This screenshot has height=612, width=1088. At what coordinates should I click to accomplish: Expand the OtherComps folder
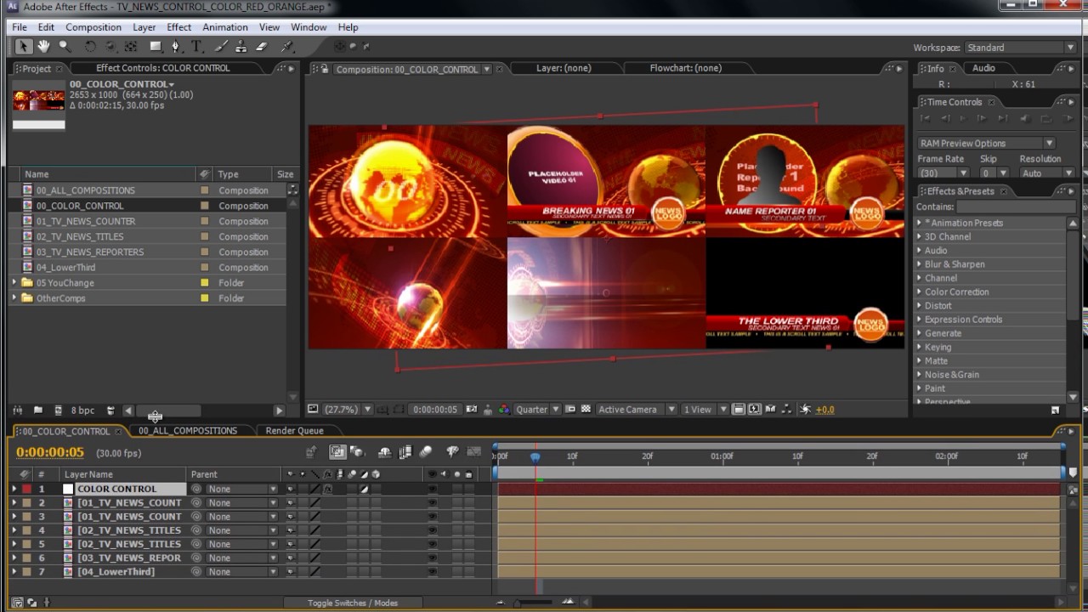coord(14,297)
